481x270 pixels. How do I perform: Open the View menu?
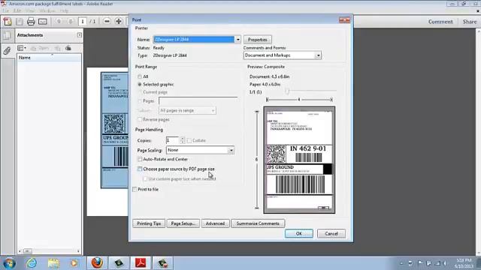pyautogui.click(x=30, y=10)
